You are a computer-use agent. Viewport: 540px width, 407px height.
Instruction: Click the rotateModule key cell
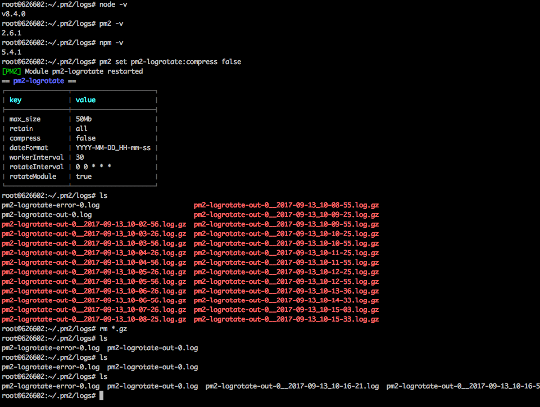click(33, 177)
